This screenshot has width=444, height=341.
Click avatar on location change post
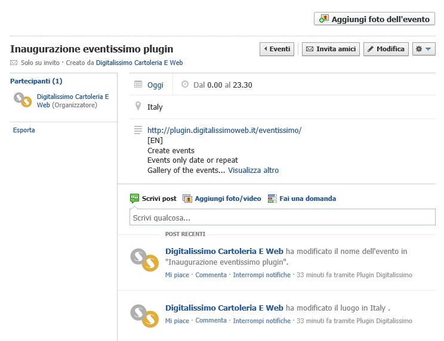click(144, 316)
